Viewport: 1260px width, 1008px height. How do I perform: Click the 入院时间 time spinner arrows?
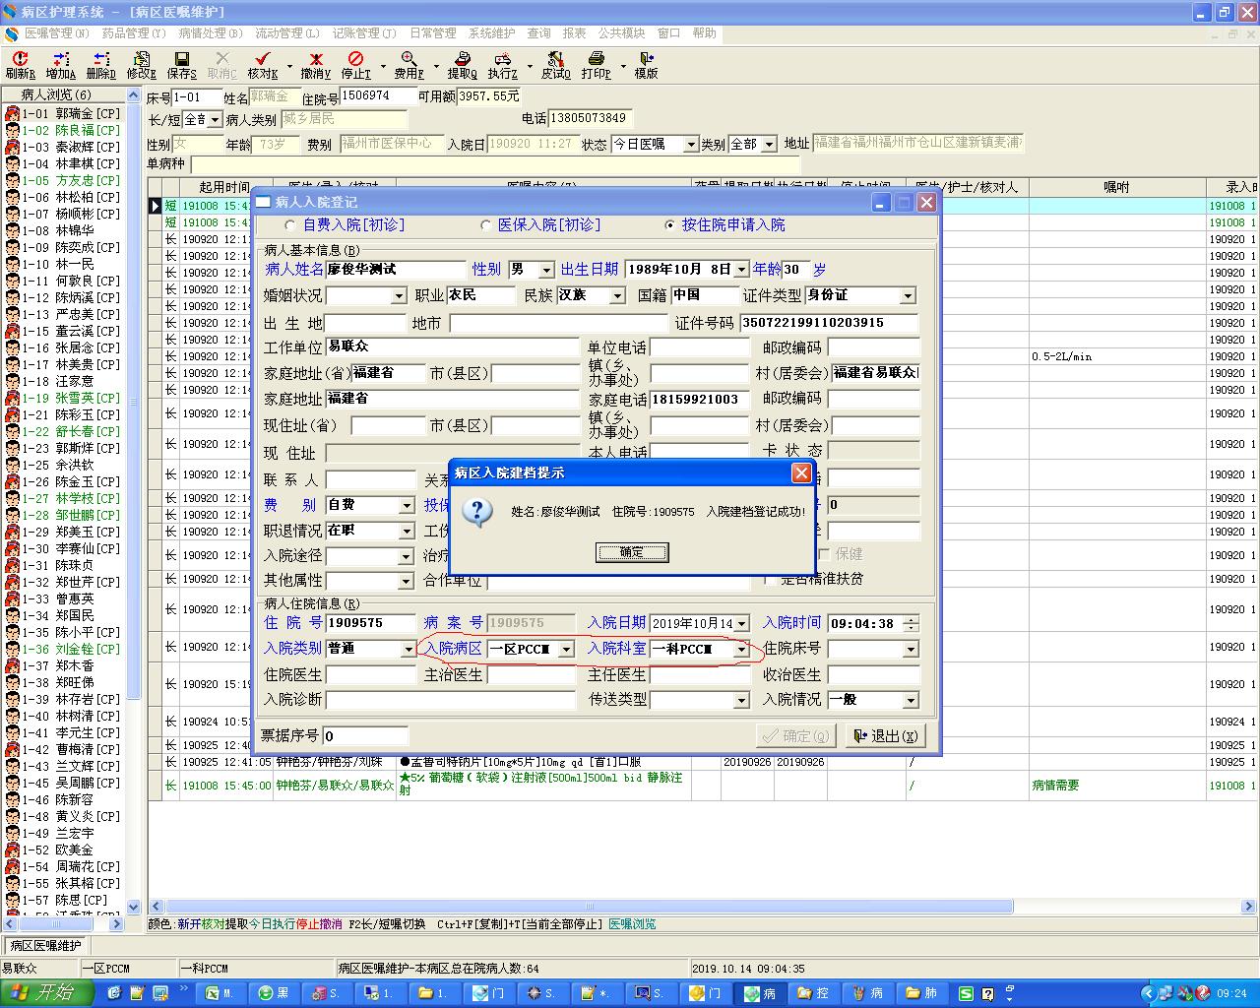tap(911, 623)
